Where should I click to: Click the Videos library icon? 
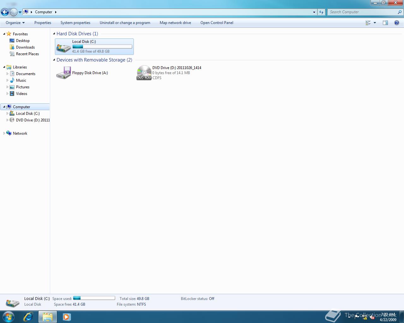click(12, 93)
